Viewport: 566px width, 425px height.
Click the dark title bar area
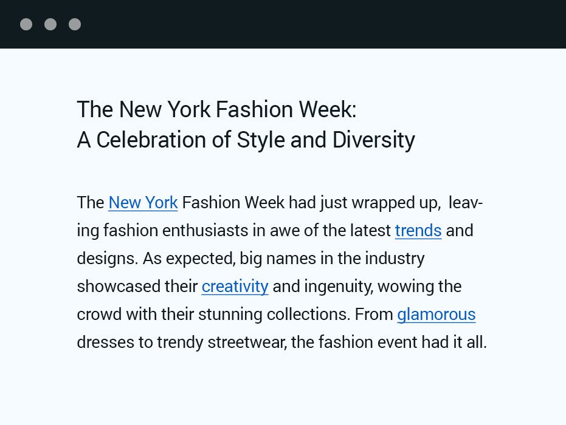point(304,24)
